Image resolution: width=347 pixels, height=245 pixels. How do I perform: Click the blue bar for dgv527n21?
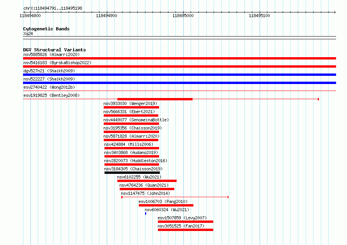[179, 75]
